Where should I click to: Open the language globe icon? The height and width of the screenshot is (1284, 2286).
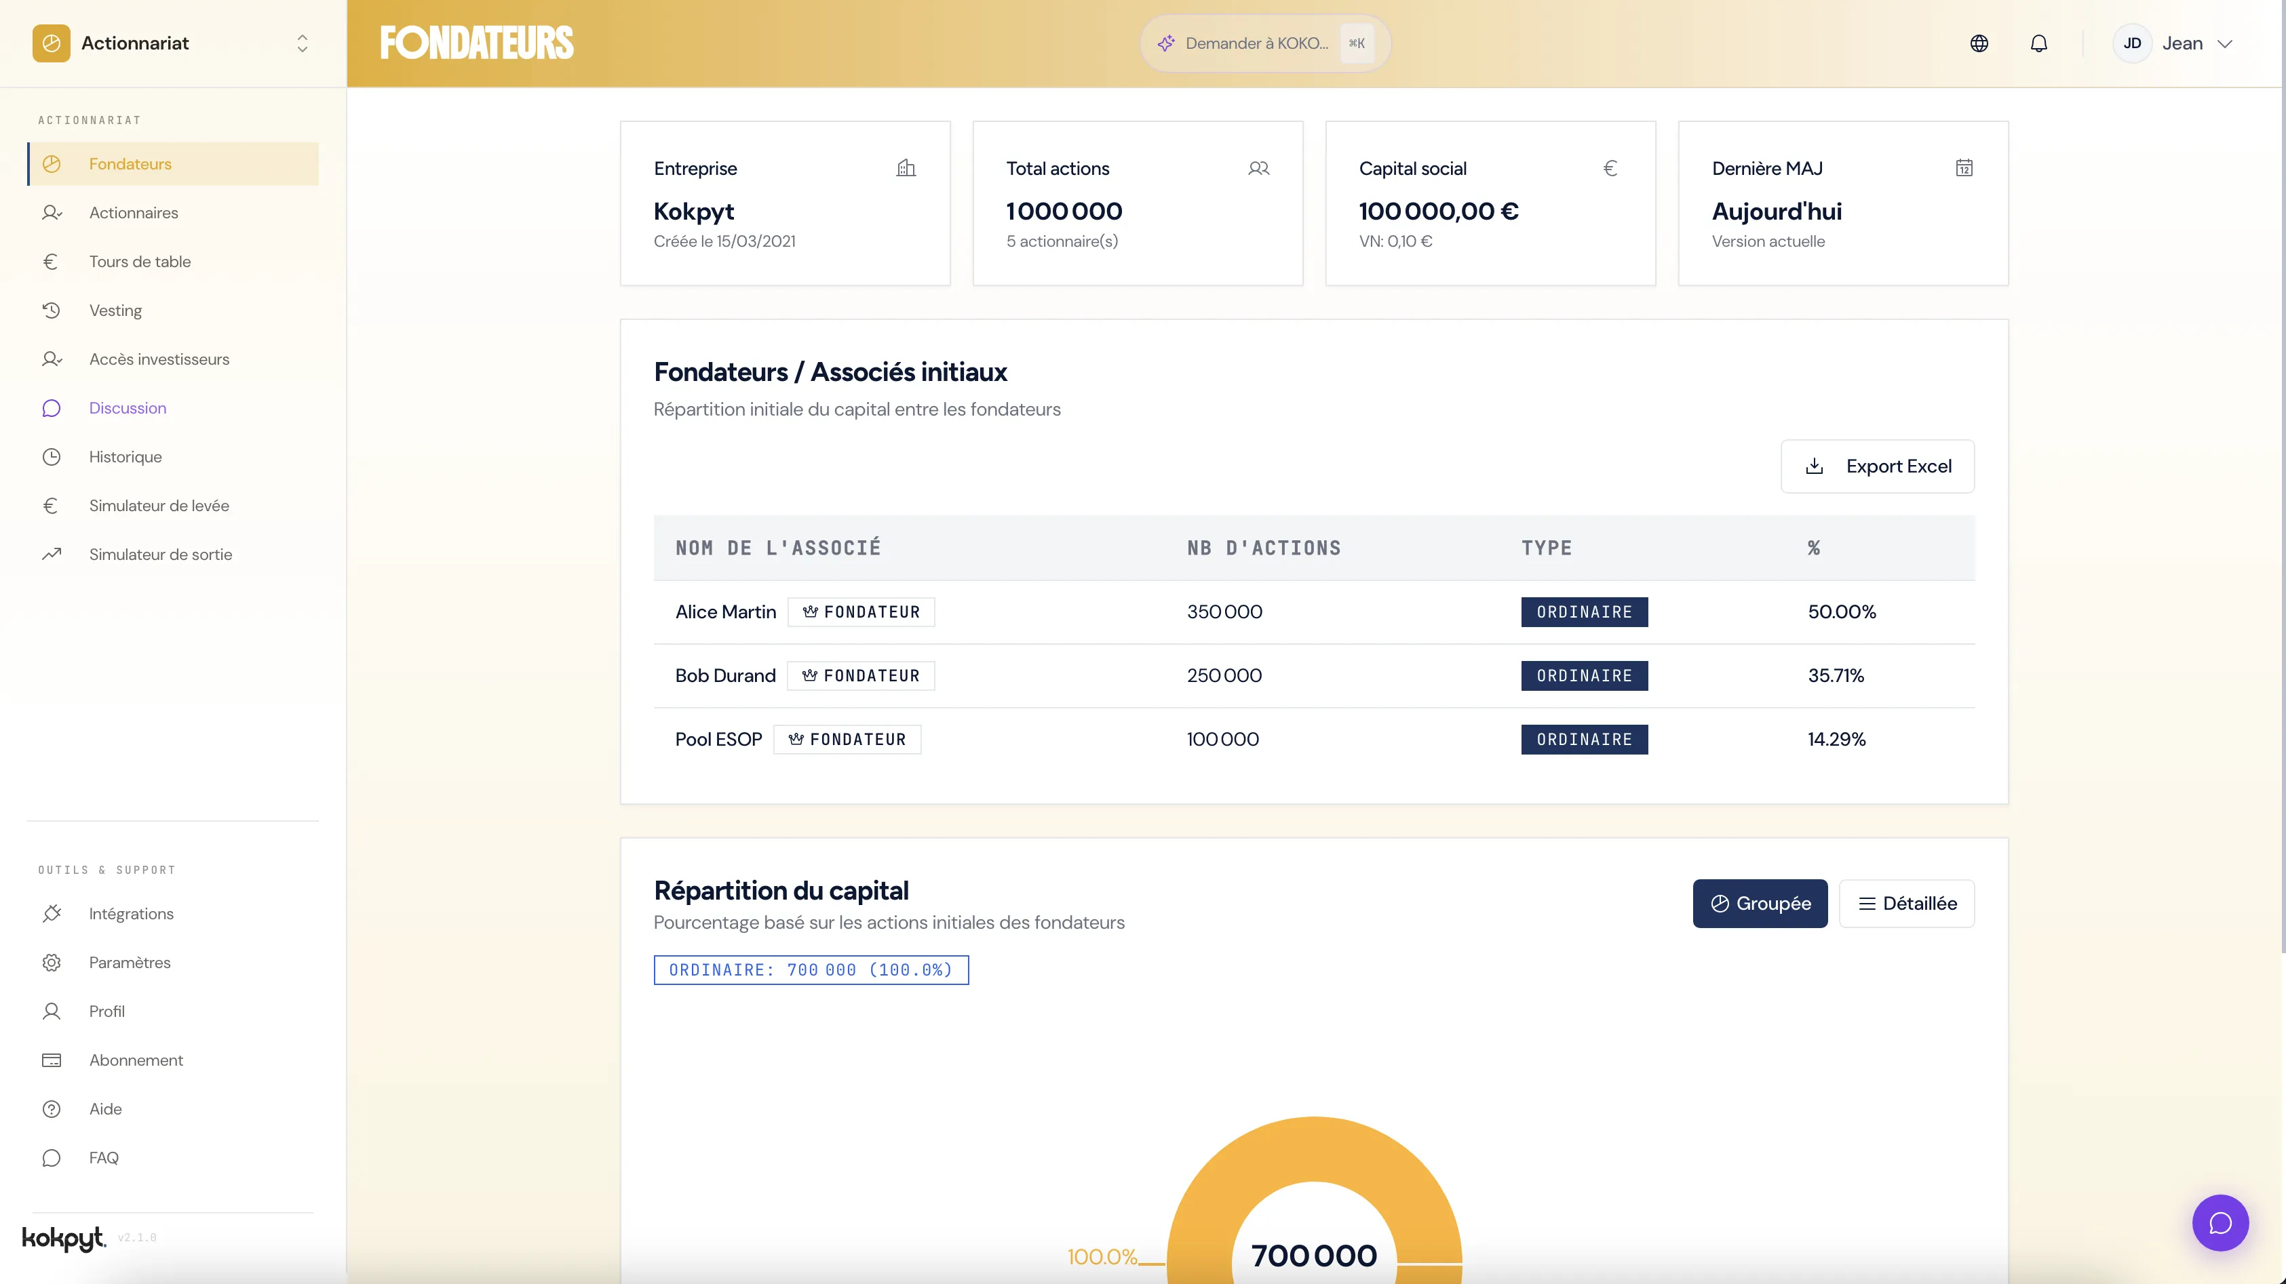tap(1979, 43)
